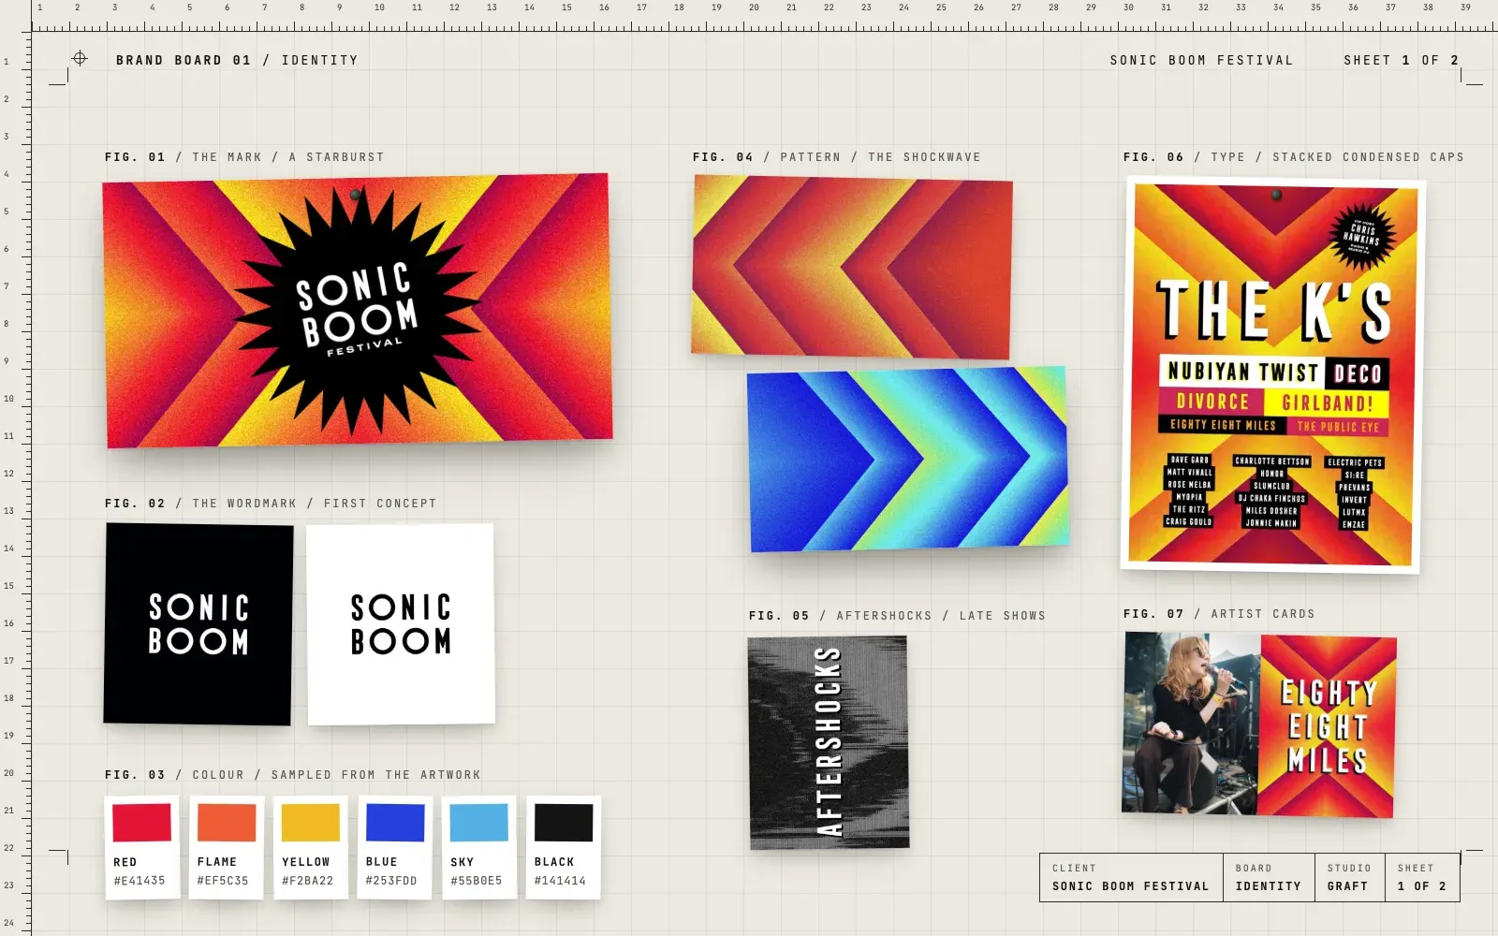Pick the Red #E41435 swatch
The height and width of the screenshot is (936, 1498).
click(x=141, y=847)
